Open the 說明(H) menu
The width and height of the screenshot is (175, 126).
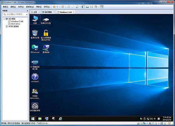tap(47, 7)
